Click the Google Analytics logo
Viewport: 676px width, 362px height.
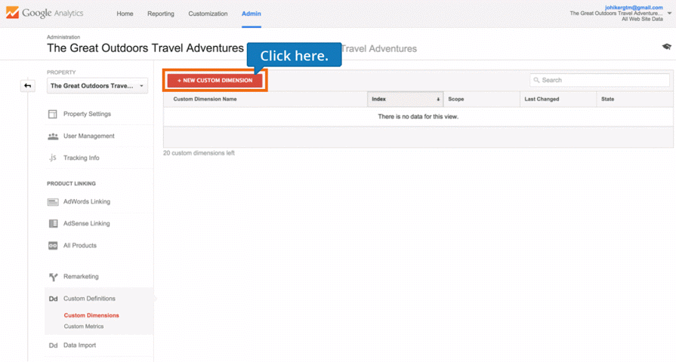pos(45,13)
